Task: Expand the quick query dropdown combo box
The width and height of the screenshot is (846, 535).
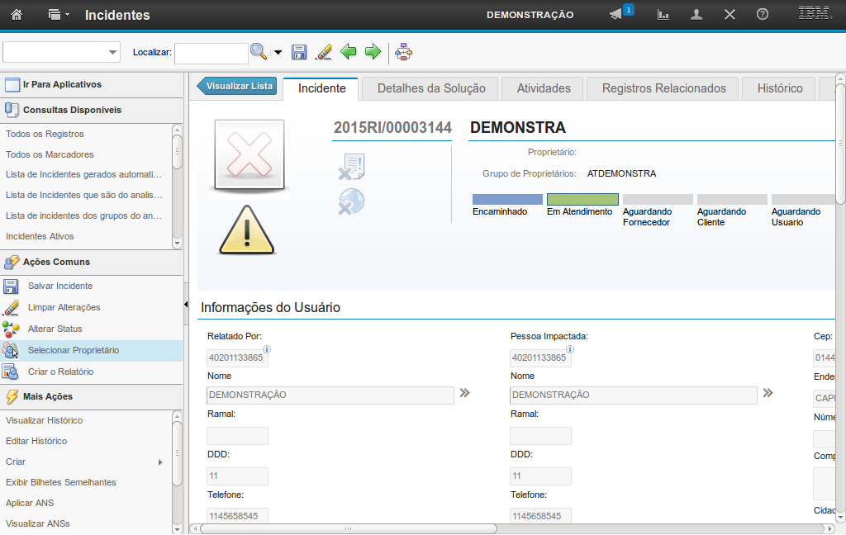Action: click(x=113, y=53)
